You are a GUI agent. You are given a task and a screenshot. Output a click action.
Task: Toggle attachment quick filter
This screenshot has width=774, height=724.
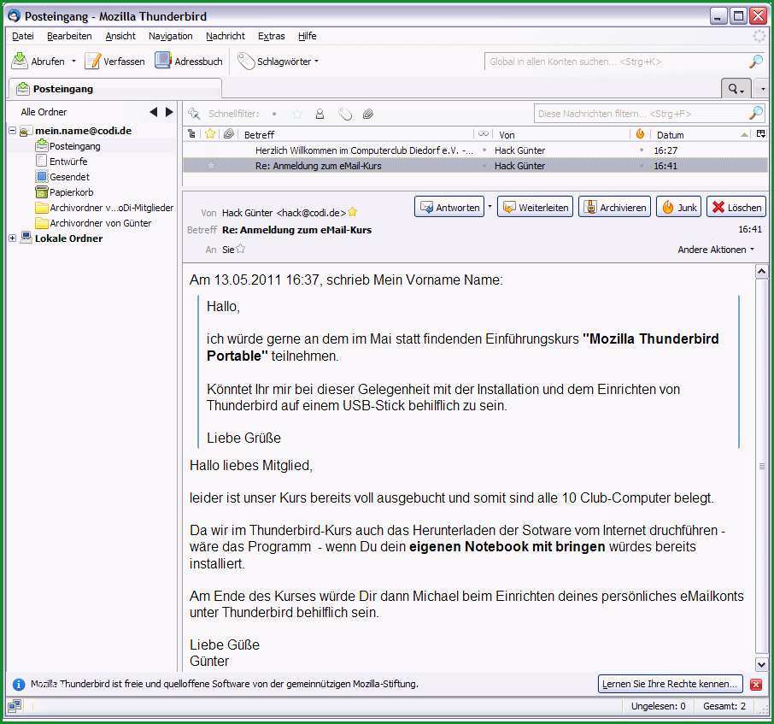pyautogui.click(x=367, y=114)
